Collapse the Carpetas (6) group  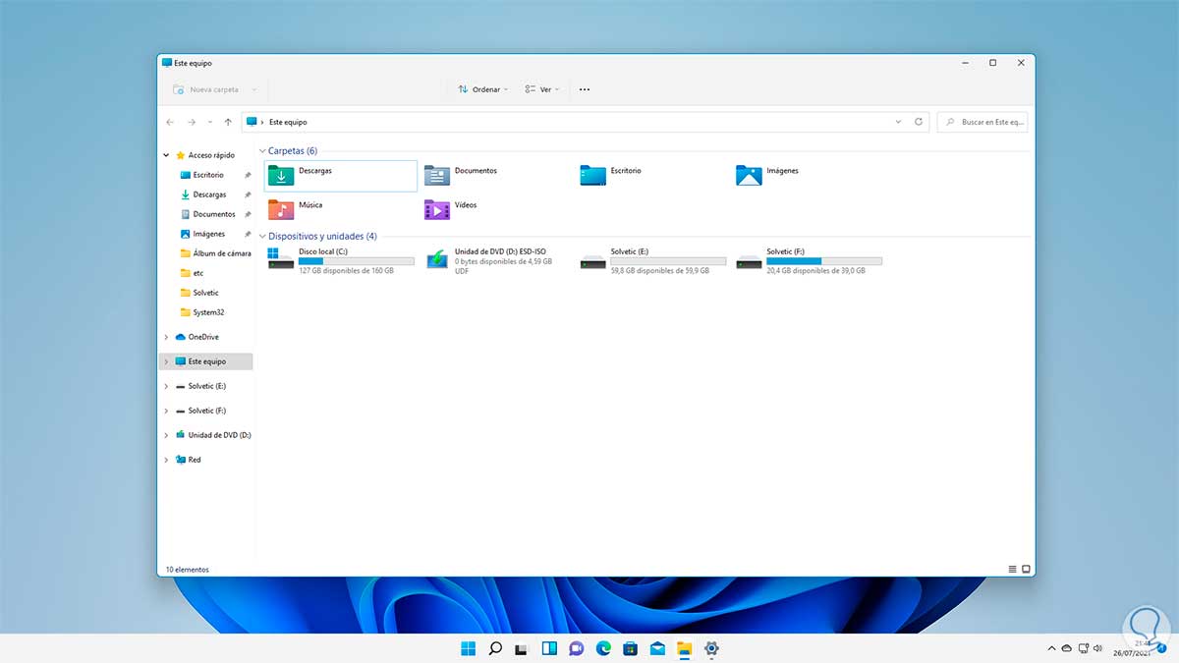coord(262,151)
